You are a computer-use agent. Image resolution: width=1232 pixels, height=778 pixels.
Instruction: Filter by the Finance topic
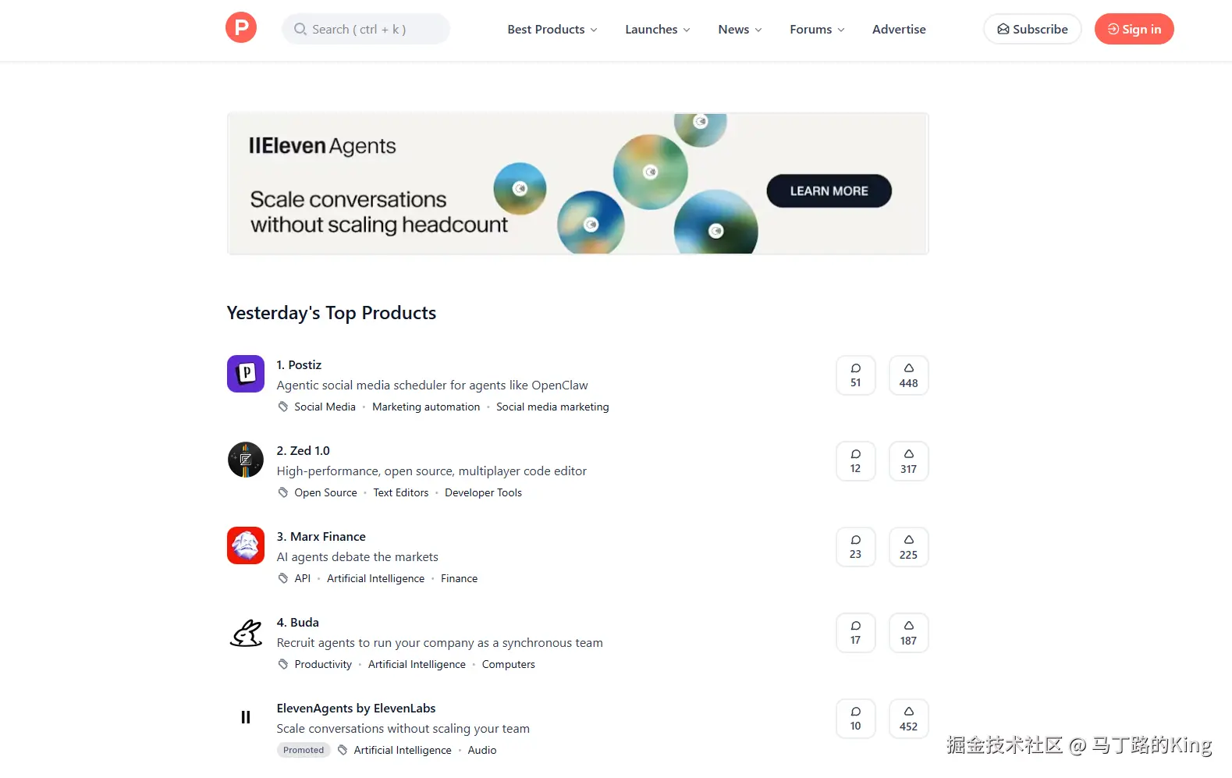459,578
